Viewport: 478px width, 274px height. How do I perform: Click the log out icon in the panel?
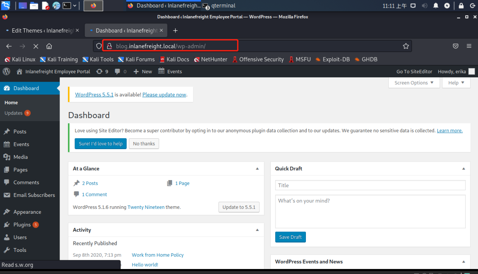pyautogui.click(x=472, y=6)
